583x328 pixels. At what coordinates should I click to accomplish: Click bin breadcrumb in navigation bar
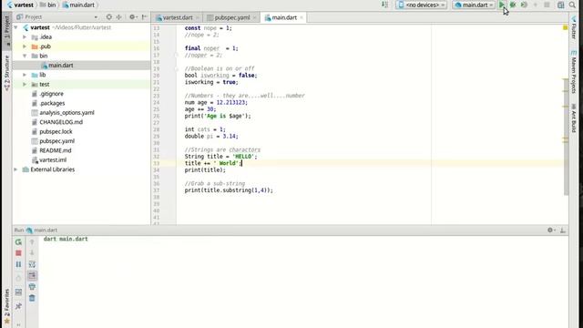(48, 5)
